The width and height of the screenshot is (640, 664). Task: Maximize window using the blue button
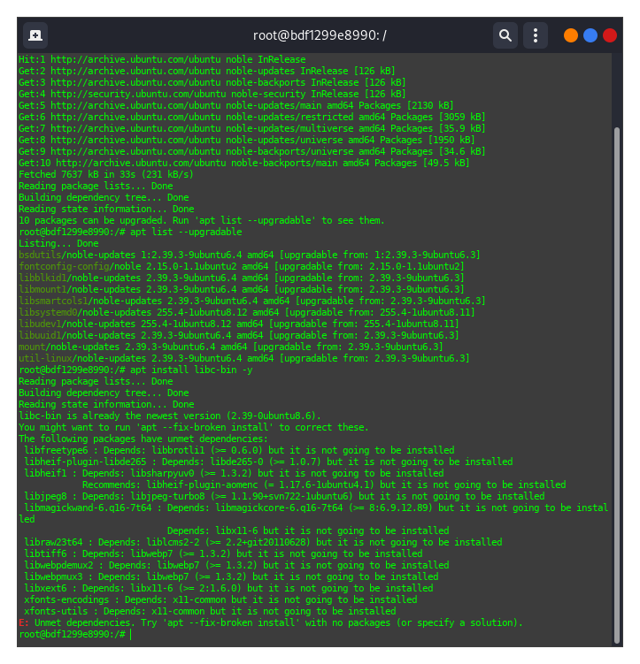(x=590, y=35)
